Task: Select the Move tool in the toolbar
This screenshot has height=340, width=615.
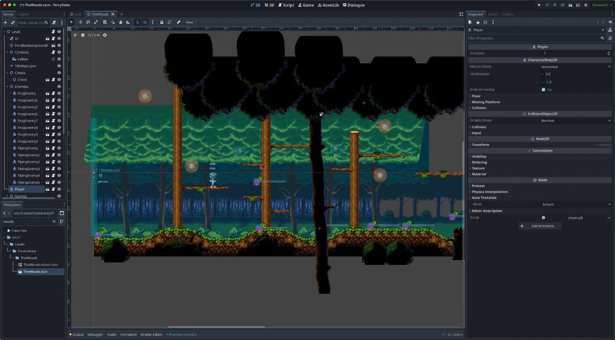Action: [x=80, y=23]
